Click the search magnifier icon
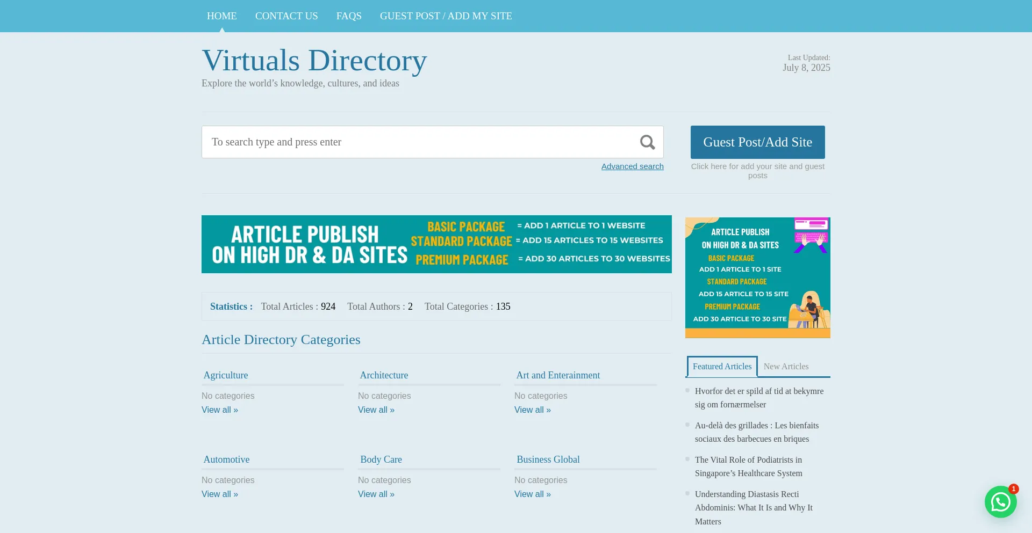Screen dimensions: 1032x533 pos(647,142)
